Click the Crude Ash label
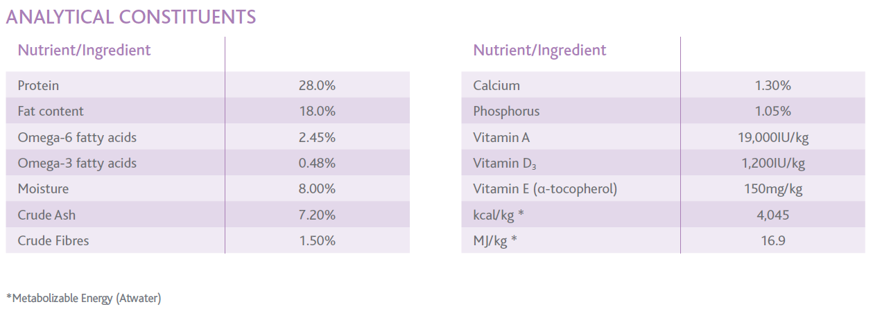The width and height of the screenshot is (873, 309). coord(46,215)
